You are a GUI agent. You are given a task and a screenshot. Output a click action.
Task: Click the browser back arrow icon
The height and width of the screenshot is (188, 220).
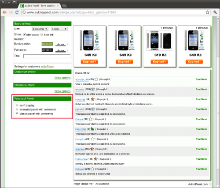(x=4, y=12)
